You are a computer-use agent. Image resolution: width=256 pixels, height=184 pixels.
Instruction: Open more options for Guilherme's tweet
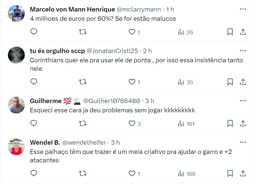point(243,101)
